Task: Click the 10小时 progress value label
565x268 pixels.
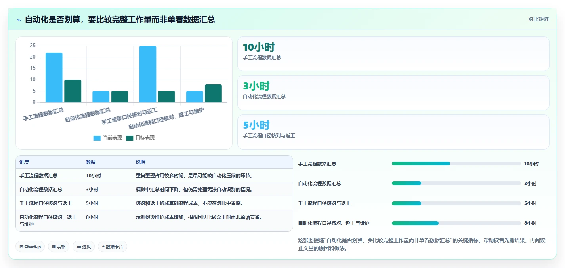Action: tap(531, 163)
